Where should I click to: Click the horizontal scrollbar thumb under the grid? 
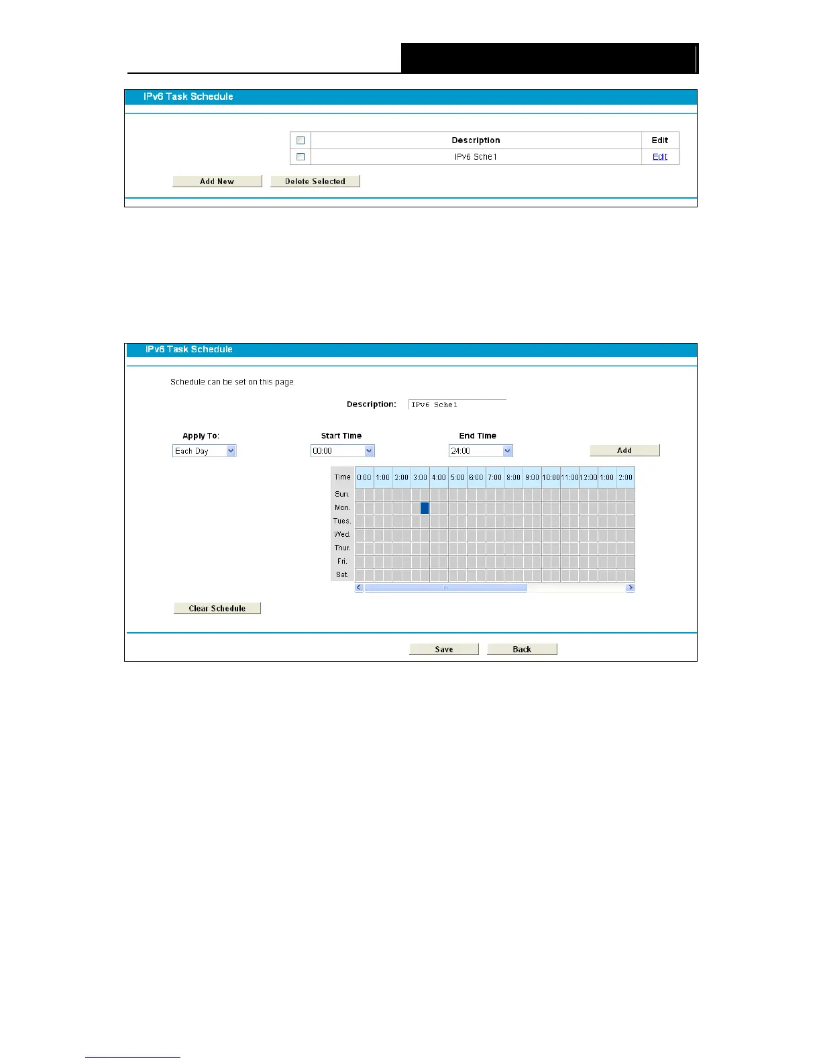(x=445, y=587)
